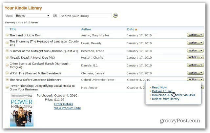Click the GO search button
Viewport: 210px width, 133px height.
115,15
